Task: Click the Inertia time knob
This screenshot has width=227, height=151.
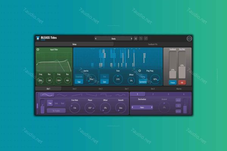Action: 91,79
